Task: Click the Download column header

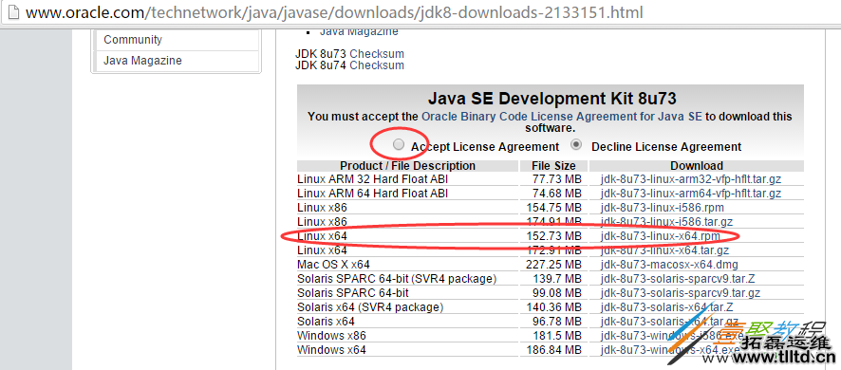Action: (x=697, y=166)
